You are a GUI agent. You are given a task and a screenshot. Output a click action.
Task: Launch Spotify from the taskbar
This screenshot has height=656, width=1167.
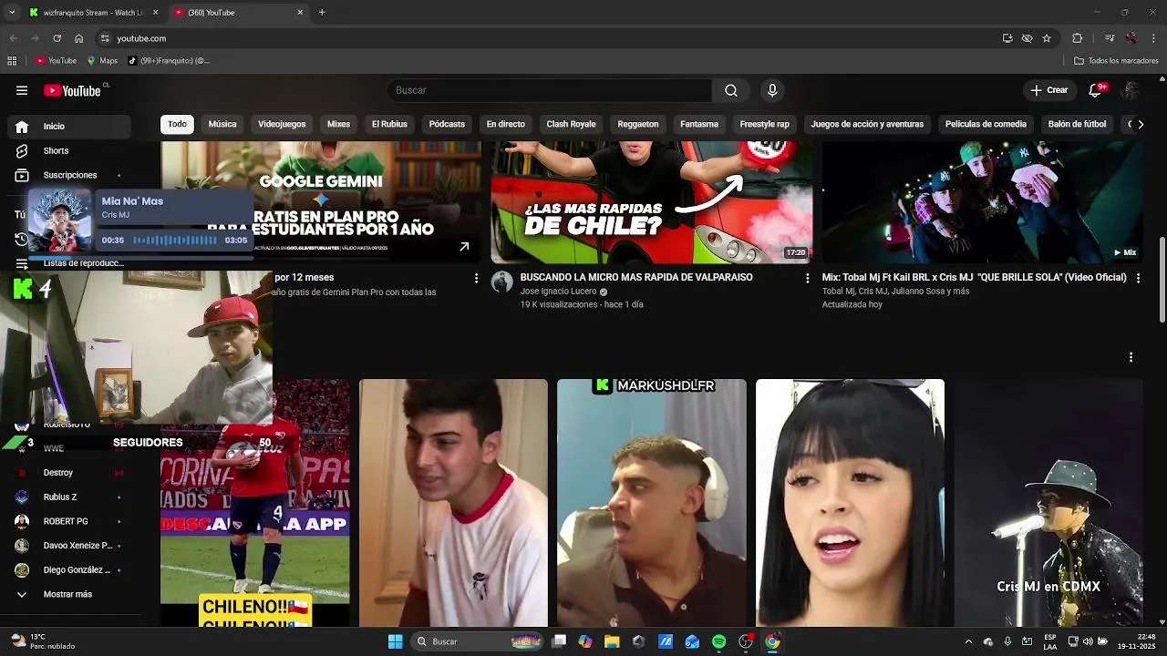pos(718,641)
